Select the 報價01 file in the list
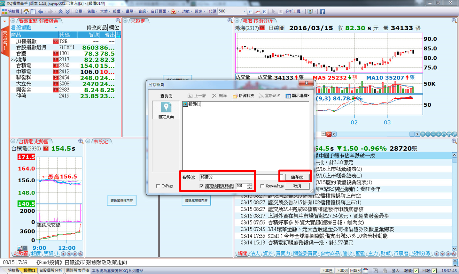The image size is (459, 274). pyautogui.click(x=192, y=104)
